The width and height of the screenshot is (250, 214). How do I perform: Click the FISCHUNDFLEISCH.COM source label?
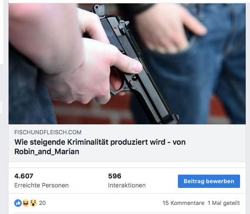(48, 132)
